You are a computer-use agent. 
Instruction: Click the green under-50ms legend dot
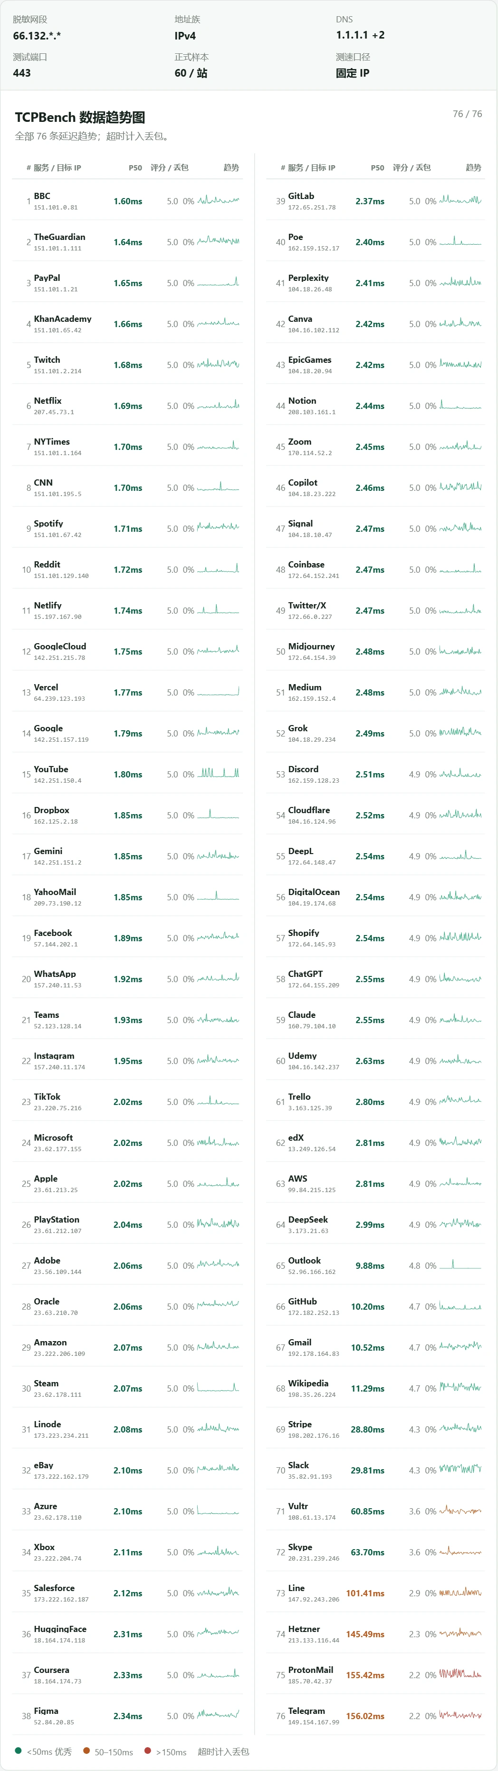point(19,1751)
